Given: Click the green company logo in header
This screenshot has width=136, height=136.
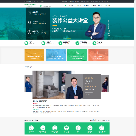Looking at the screenshot, I should pyautogui.click(x=31, y=5).
